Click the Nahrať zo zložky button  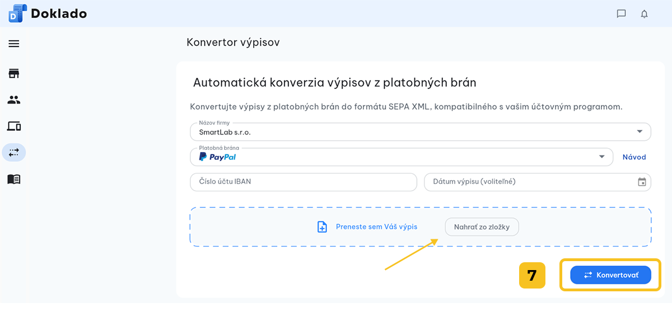[x=482, y=227]
